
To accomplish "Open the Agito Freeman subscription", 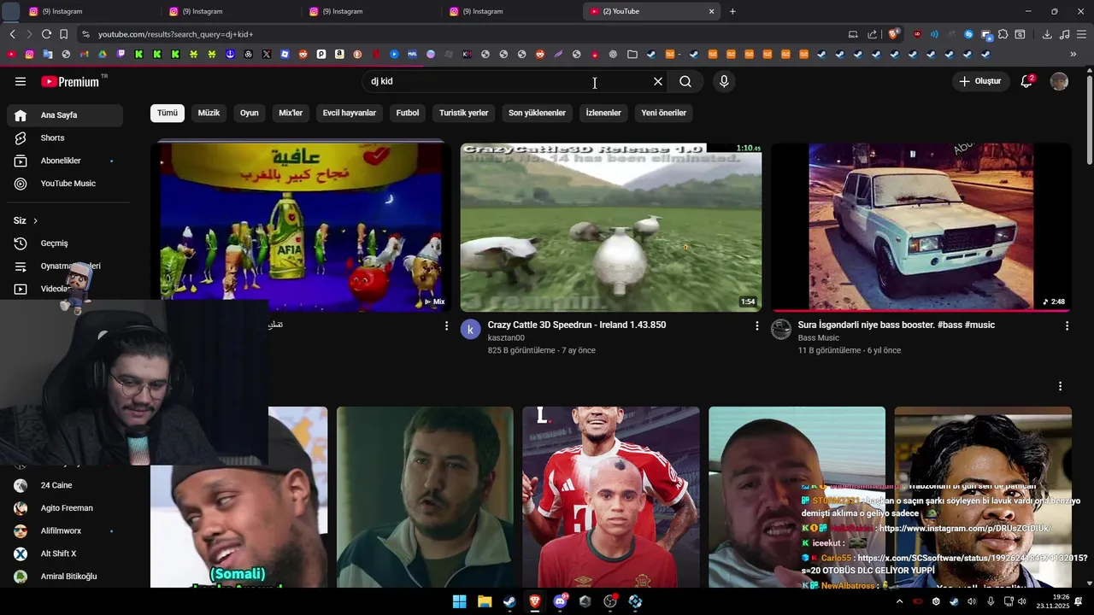I will pos(65,508).
